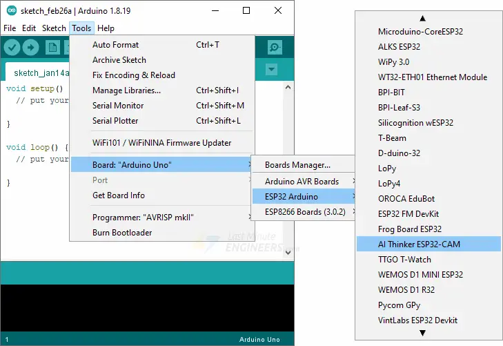The height and width of the screenshot is (346, 503).
Task: Click the New sketch toolbar icon
Action: pos(52,48)
